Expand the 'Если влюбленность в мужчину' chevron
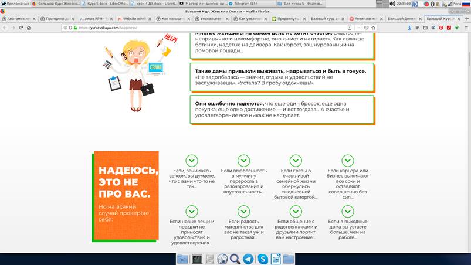Screen dimensions: 471x265 243,161
